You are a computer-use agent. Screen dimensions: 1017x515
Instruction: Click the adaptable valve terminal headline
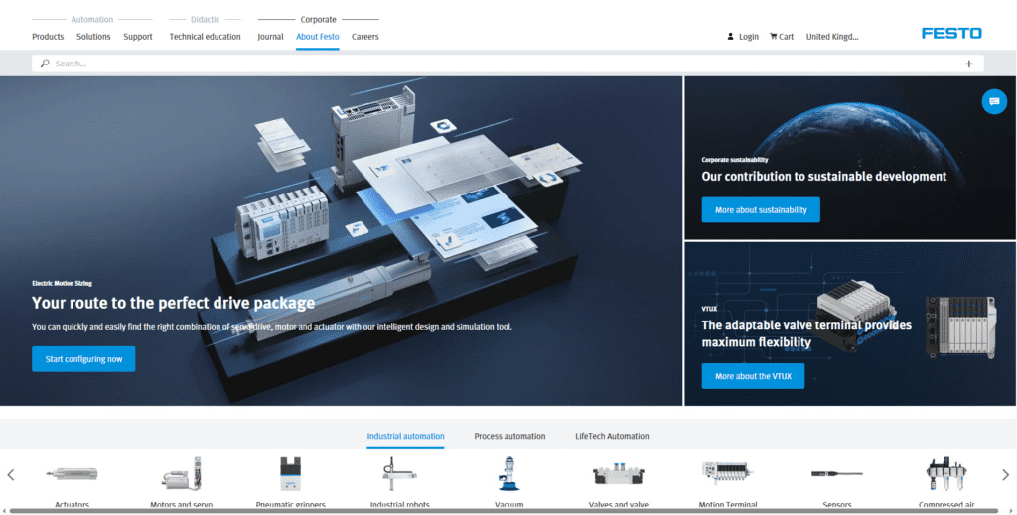pyautogui.click(x=806, y=333)
